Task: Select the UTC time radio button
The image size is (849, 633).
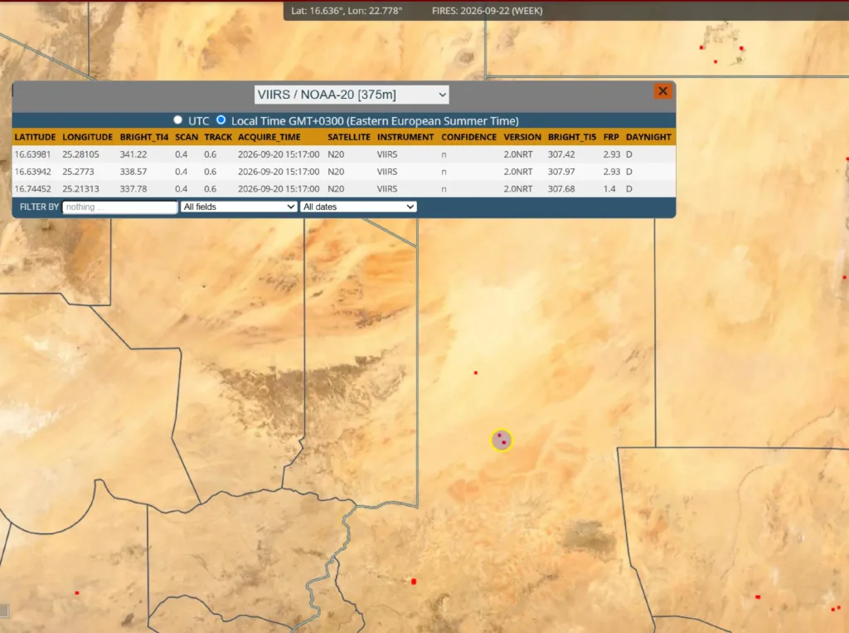Action: pos(177,119)
